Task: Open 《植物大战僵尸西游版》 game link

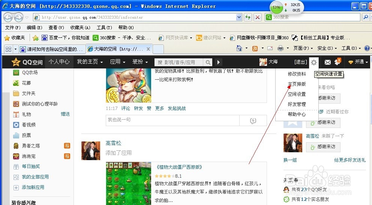Action: (178, 167)
